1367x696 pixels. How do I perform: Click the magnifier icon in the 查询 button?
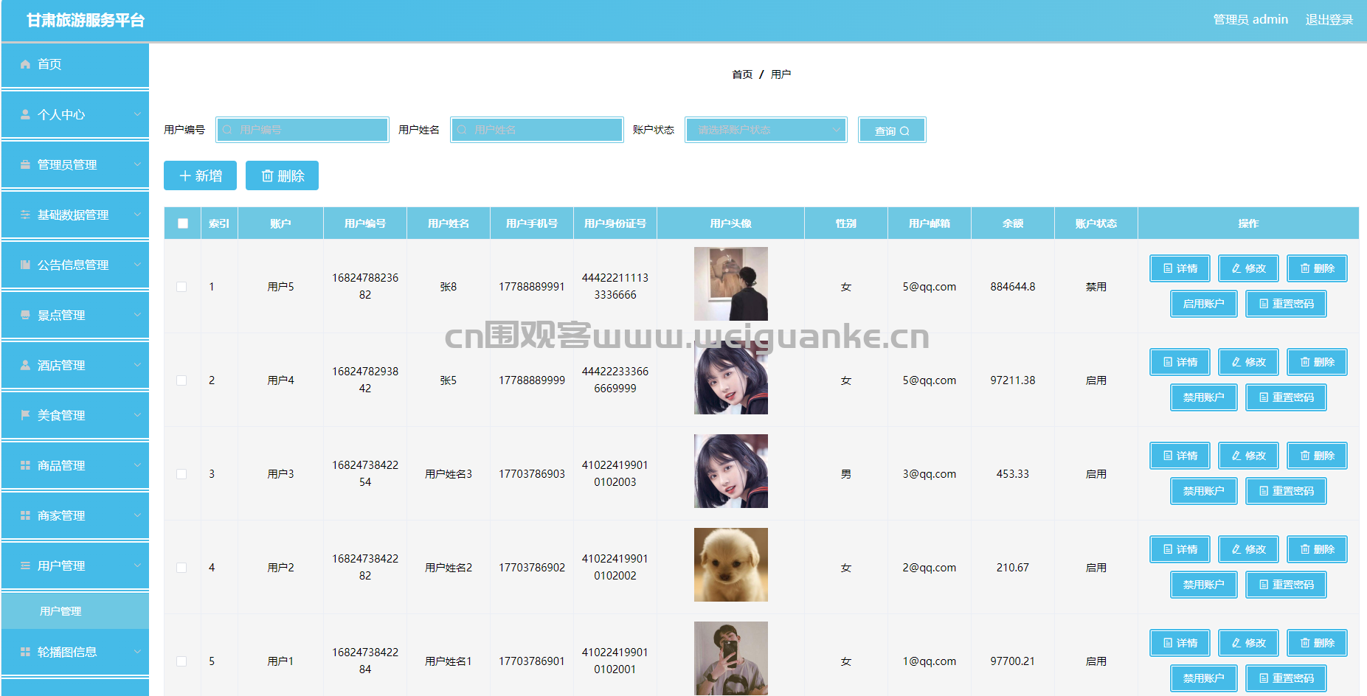(x=904, y=131)
